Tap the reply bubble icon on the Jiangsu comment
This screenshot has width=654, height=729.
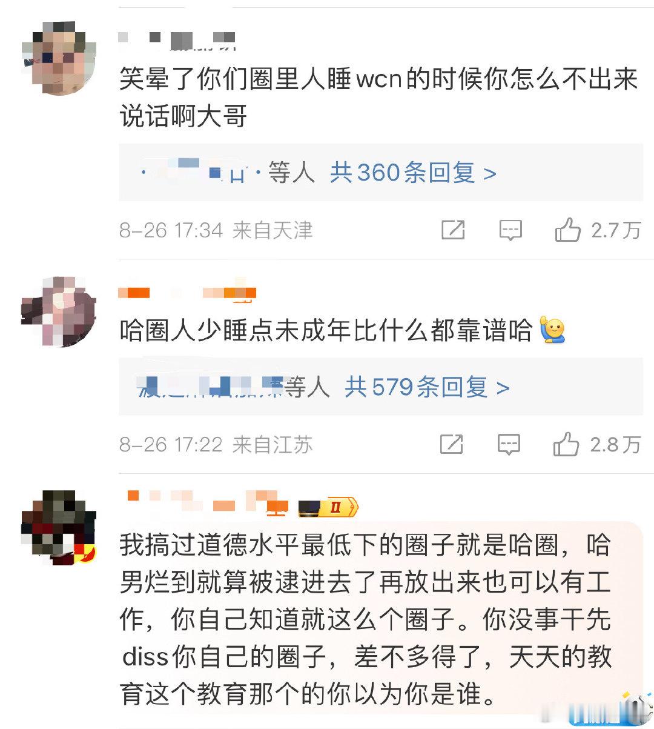click(509, 445)
